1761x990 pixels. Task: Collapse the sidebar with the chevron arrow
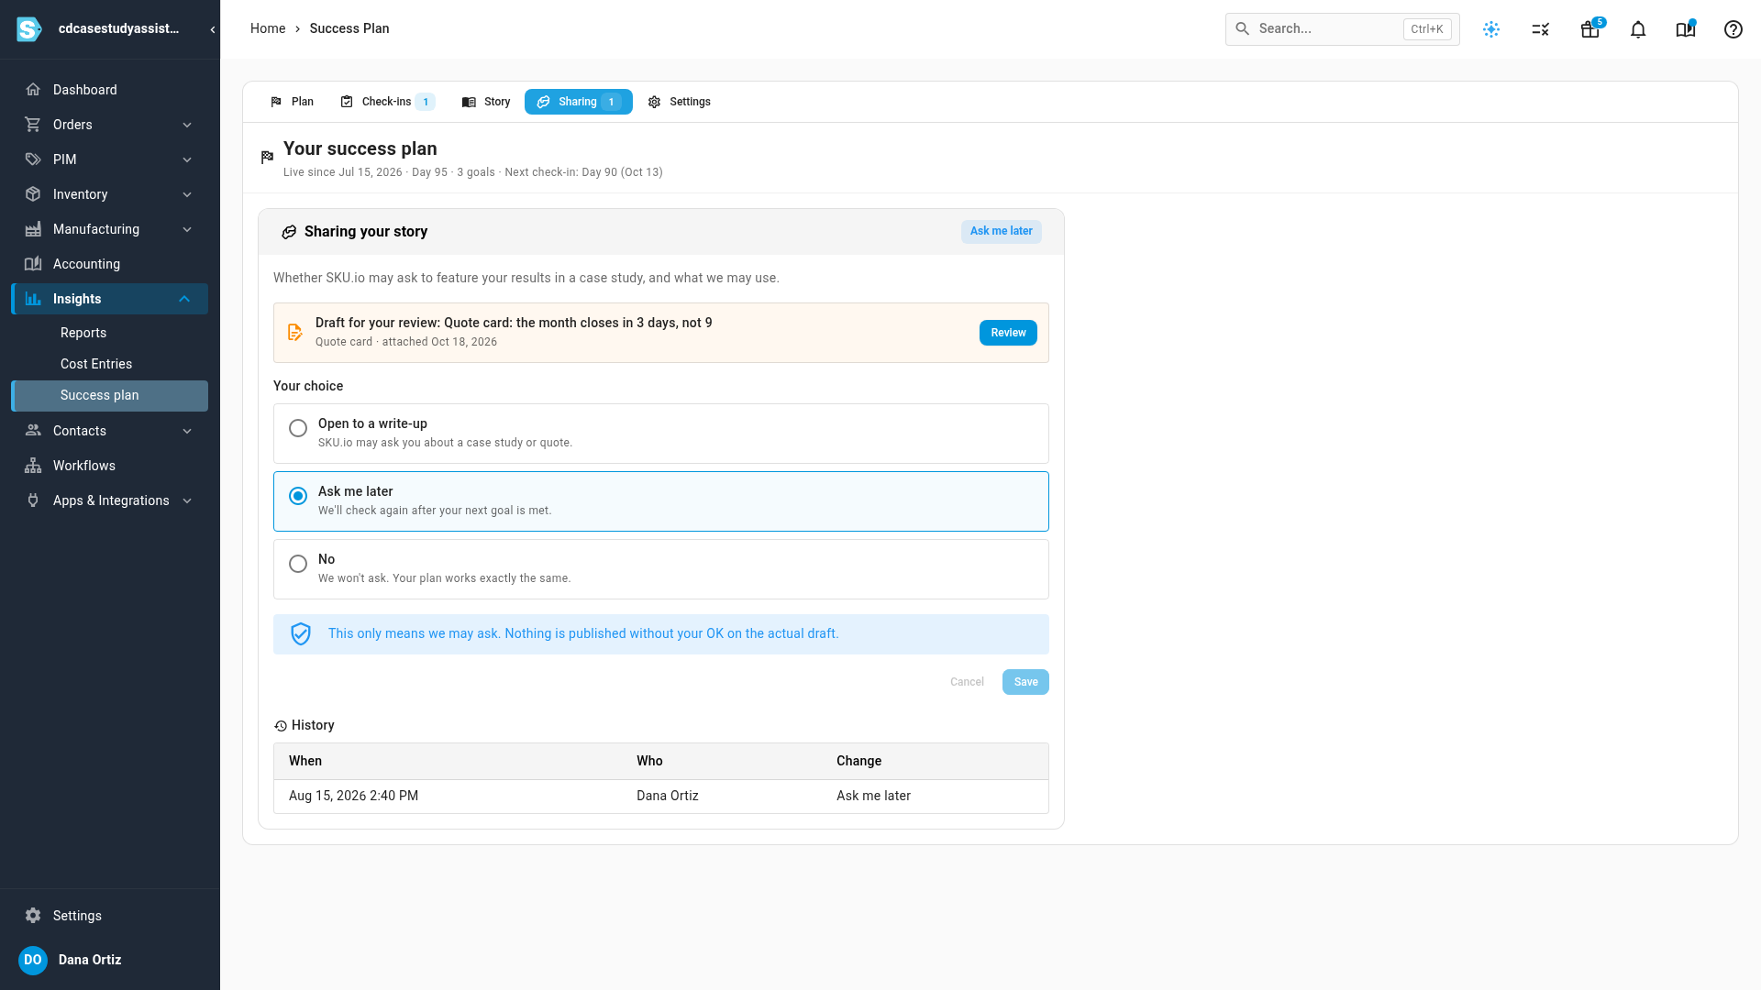click(x=213, y=29)
